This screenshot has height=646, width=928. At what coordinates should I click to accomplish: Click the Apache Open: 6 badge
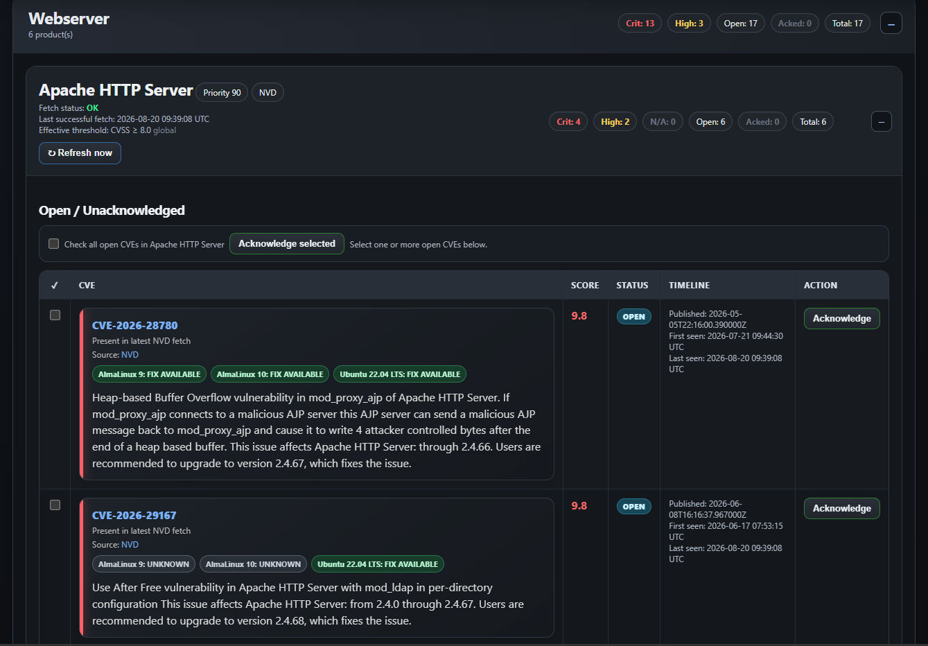(711, 122)
